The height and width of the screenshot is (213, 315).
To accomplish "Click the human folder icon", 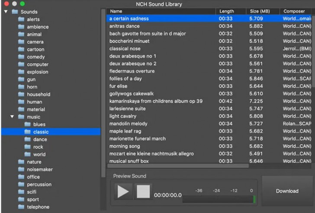I will pos(21,102).
